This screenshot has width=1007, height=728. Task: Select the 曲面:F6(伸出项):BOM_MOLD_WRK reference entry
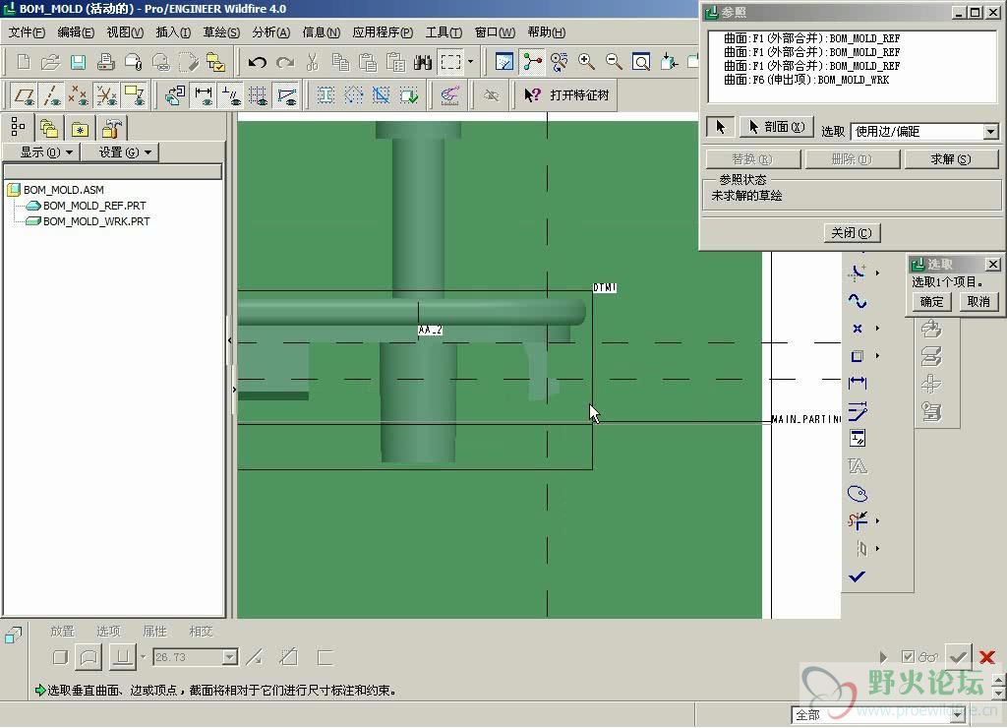[x=806, y=80]
